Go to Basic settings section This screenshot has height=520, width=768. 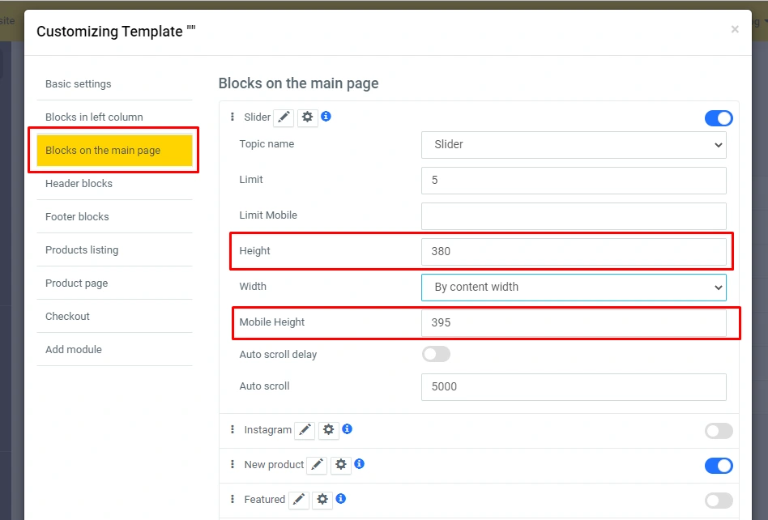click(79, 84)
